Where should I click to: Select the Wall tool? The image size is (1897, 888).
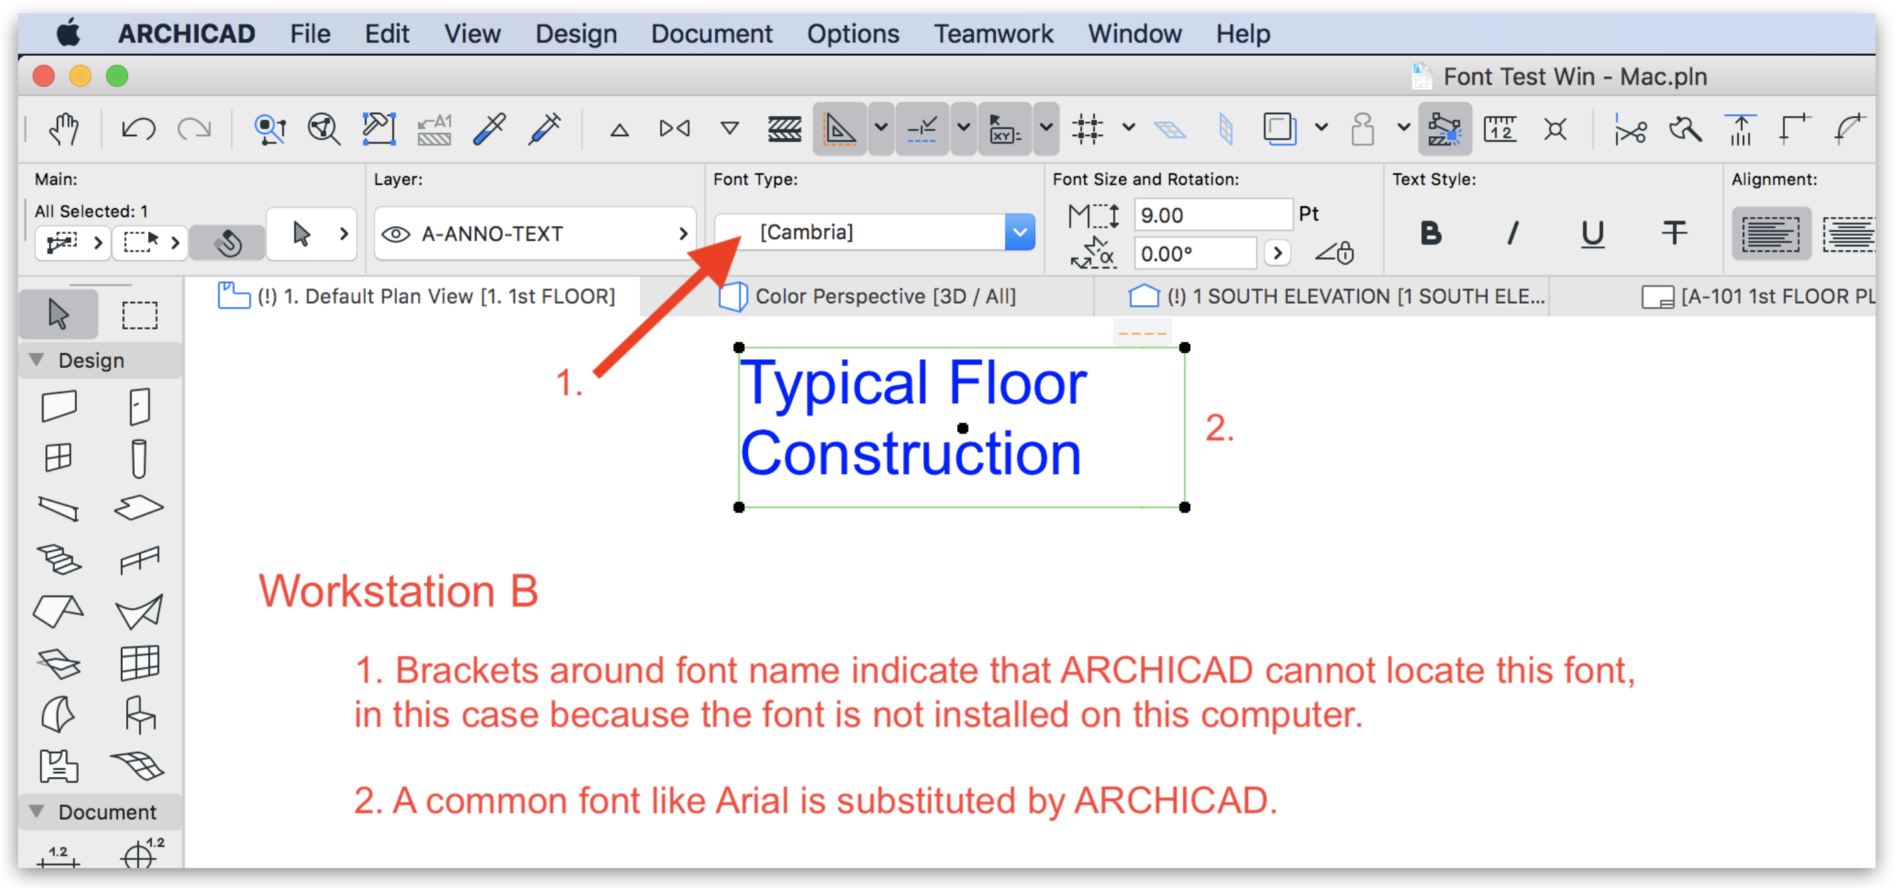(59, 406)
